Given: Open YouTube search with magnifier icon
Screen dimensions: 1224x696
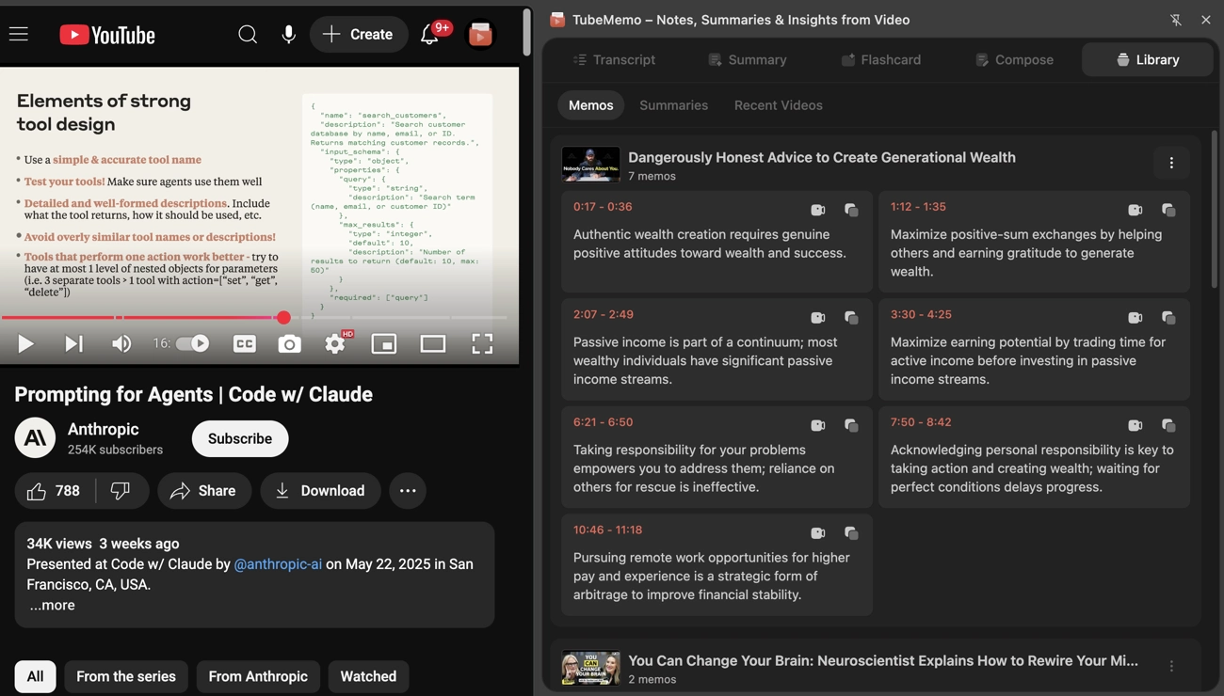Looking at the screenshot, I should coord(248,35).
